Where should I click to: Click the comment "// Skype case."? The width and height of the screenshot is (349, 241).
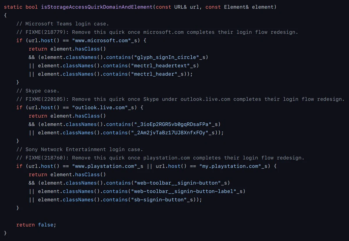click(38, 91)
